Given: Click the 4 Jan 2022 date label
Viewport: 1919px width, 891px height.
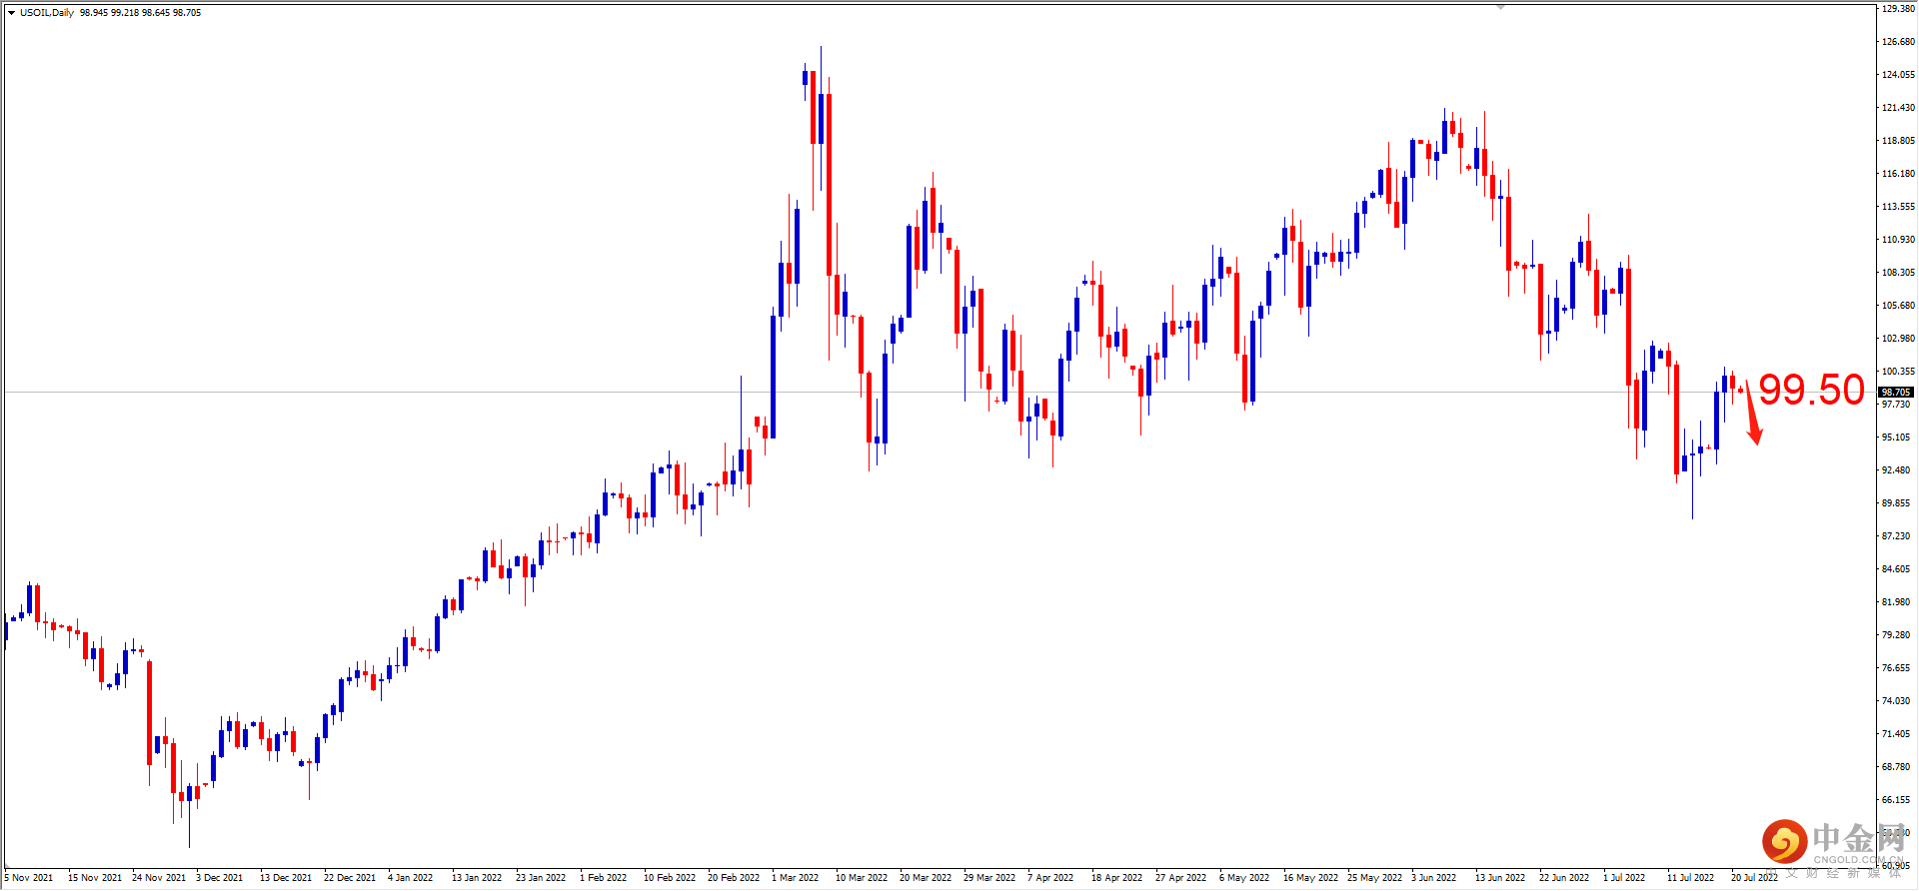Looking at the screenshot, I should click(x=411, y=878).
